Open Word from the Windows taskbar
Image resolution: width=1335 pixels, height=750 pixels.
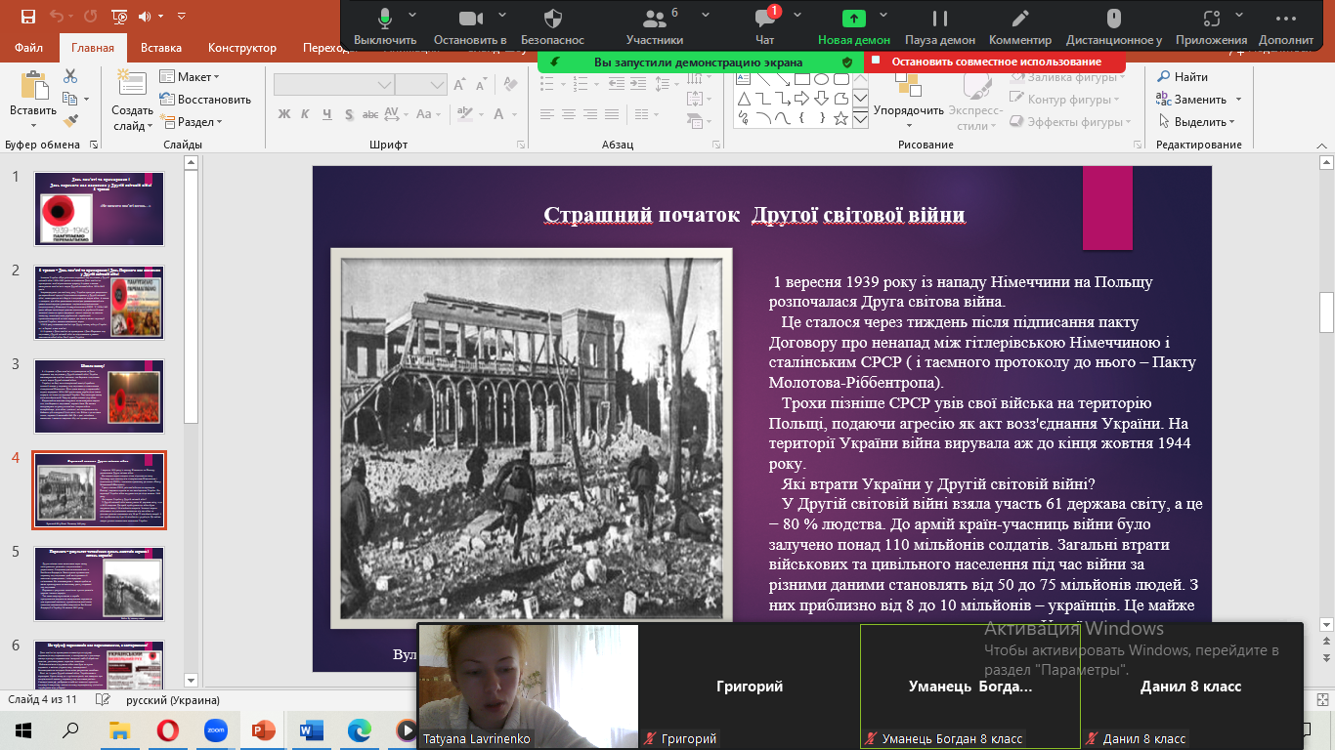[312, 730]
